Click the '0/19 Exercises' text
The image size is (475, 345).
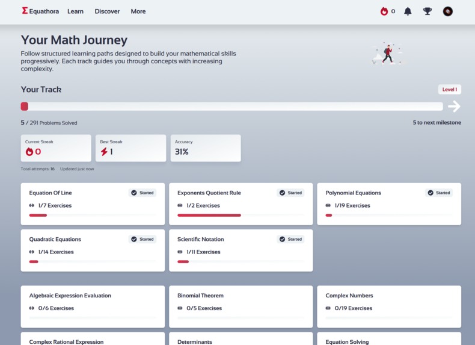(x=353, y=308)
